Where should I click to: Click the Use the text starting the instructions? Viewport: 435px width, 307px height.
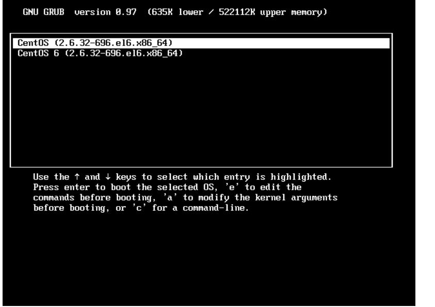[51, 177]
